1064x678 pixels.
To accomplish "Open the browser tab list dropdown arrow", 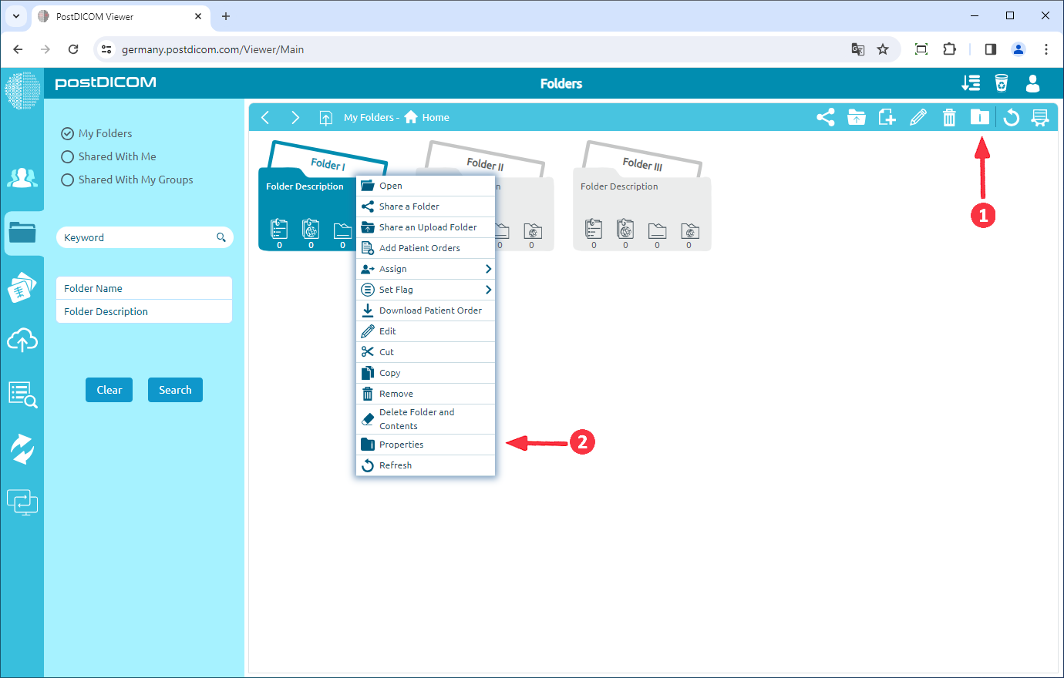I will 16,16.
